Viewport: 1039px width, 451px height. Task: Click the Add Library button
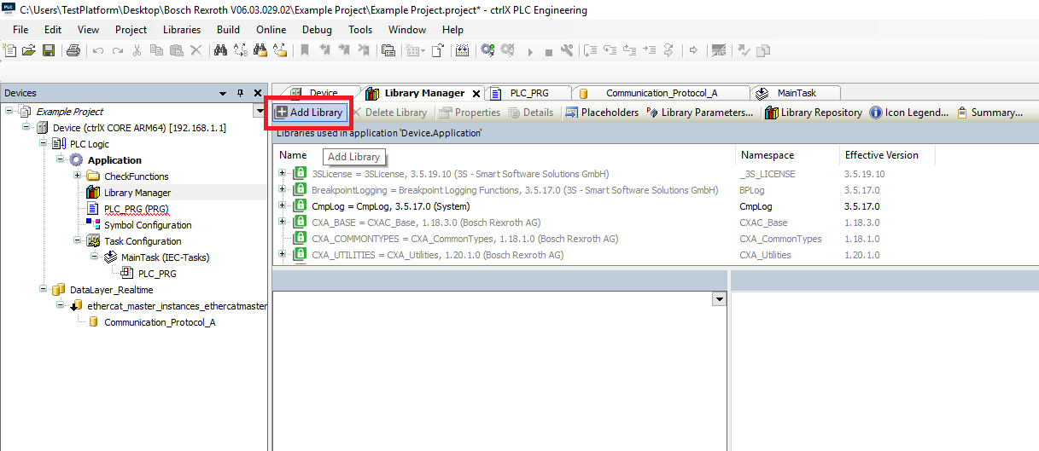click(309, 113)
